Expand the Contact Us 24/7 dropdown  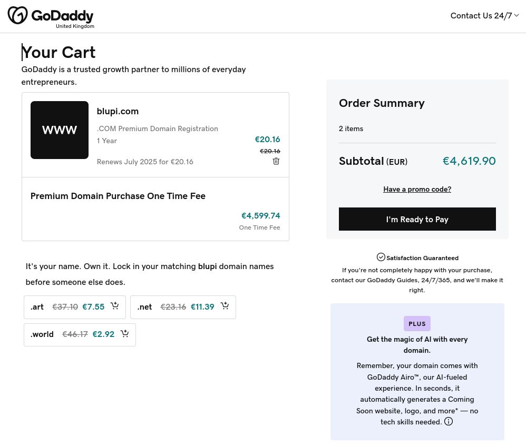(484, 16)
